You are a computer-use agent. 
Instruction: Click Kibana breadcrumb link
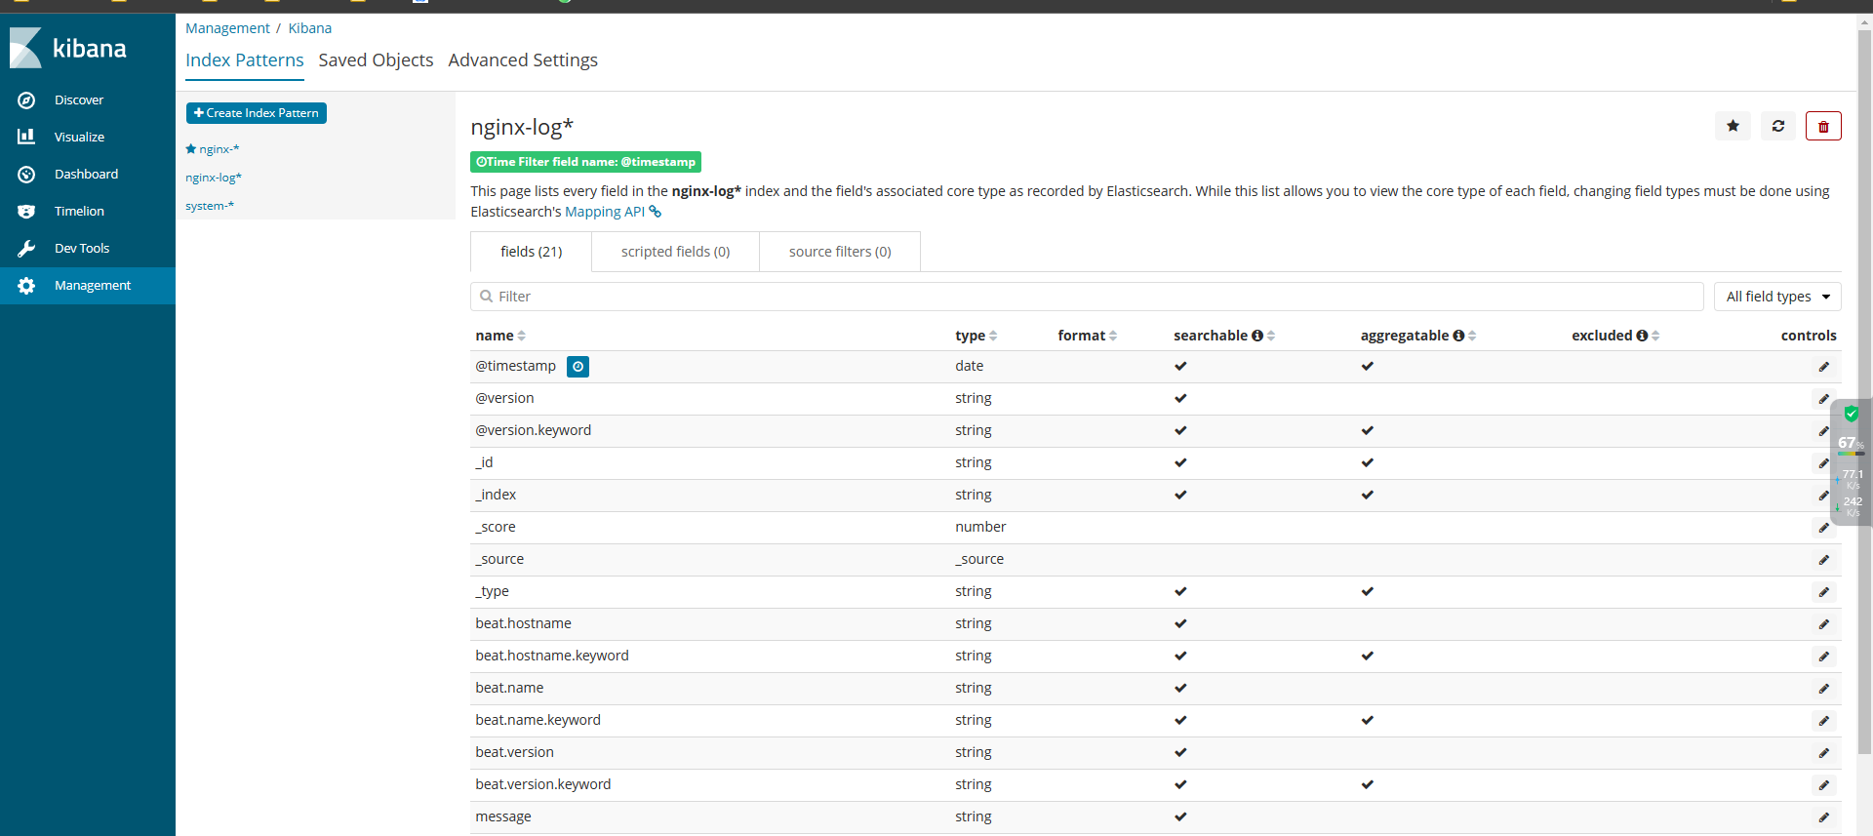[309, 28]
